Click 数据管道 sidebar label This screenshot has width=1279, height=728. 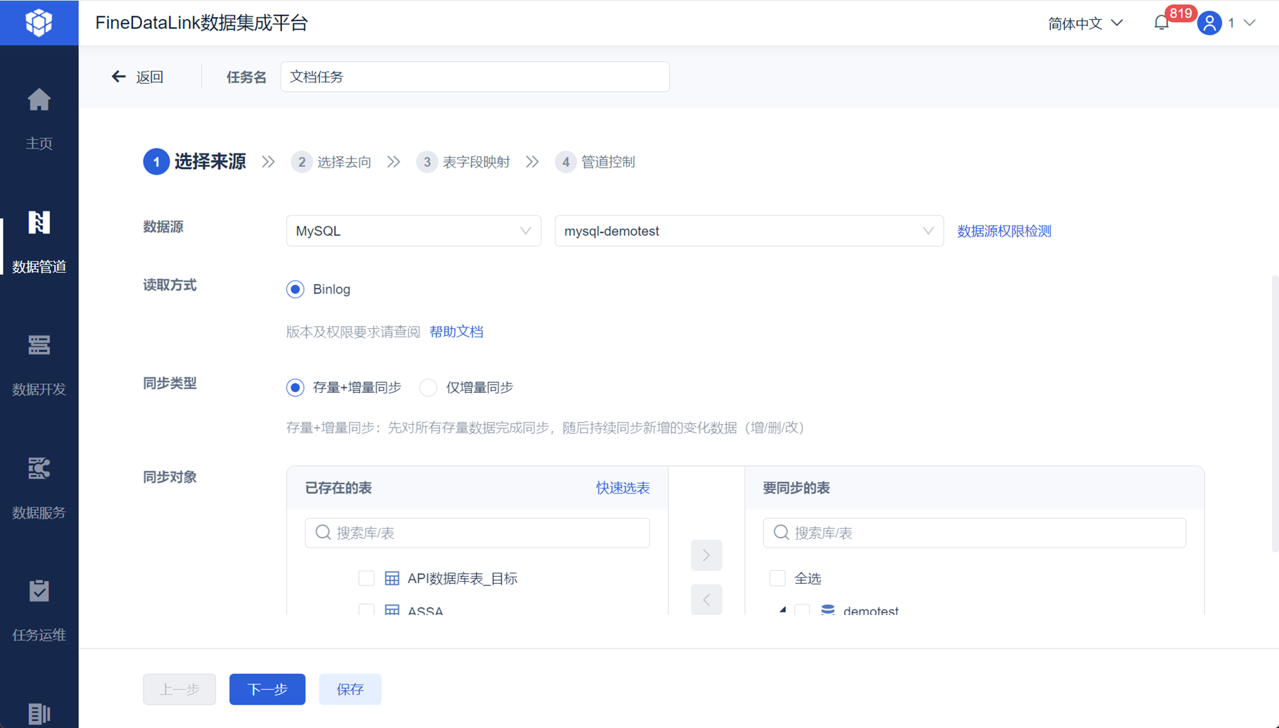[39, 266]
